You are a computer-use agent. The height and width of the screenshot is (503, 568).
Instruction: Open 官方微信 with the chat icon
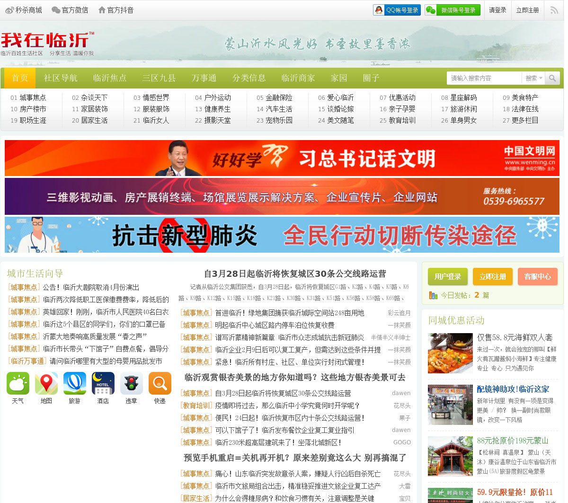pyautogui.click(x=70, y=10)
